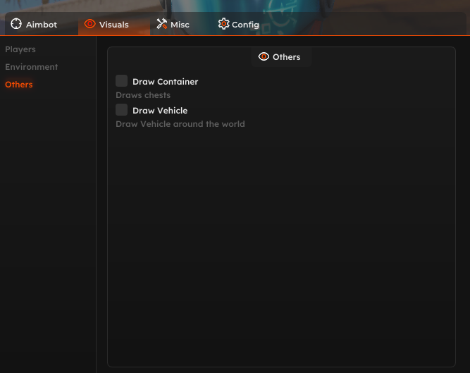Click the crosshair icon beside Aimbot
Image resolution: width=470 pixels, height=373 pixels.
(x=16, y=24)
